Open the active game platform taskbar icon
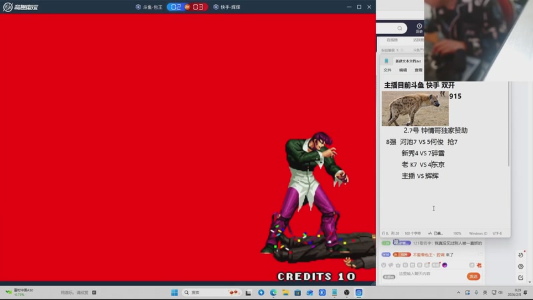 359,293
